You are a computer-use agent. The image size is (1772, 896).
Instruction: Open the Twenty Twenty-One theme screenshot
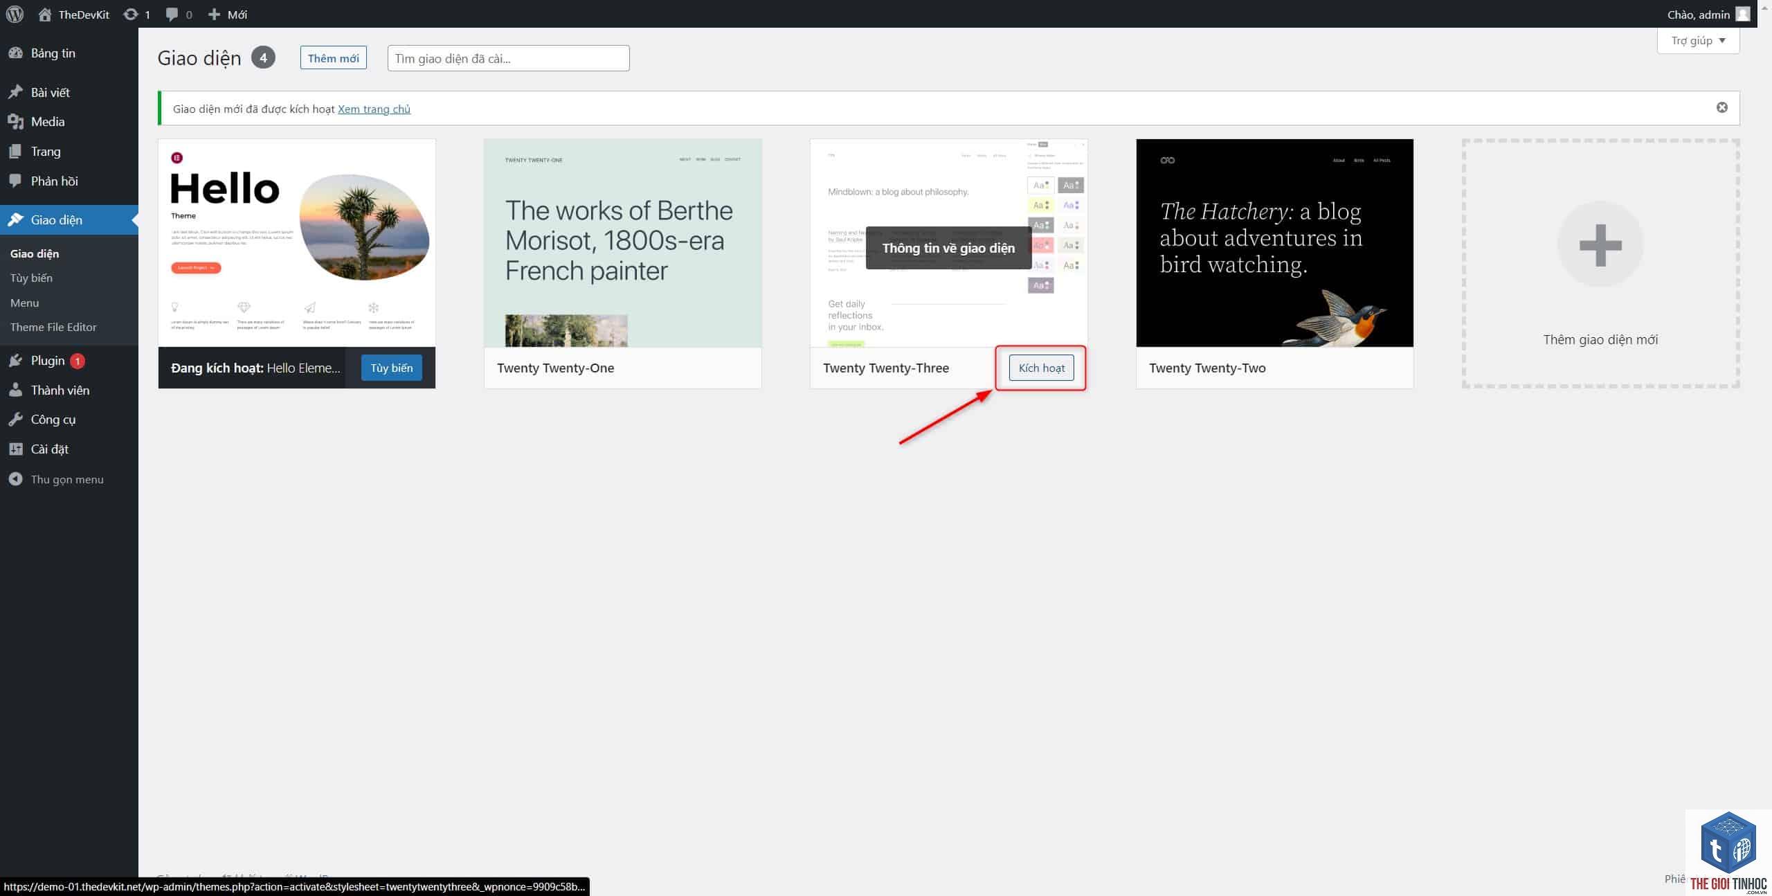click(623, 243)
